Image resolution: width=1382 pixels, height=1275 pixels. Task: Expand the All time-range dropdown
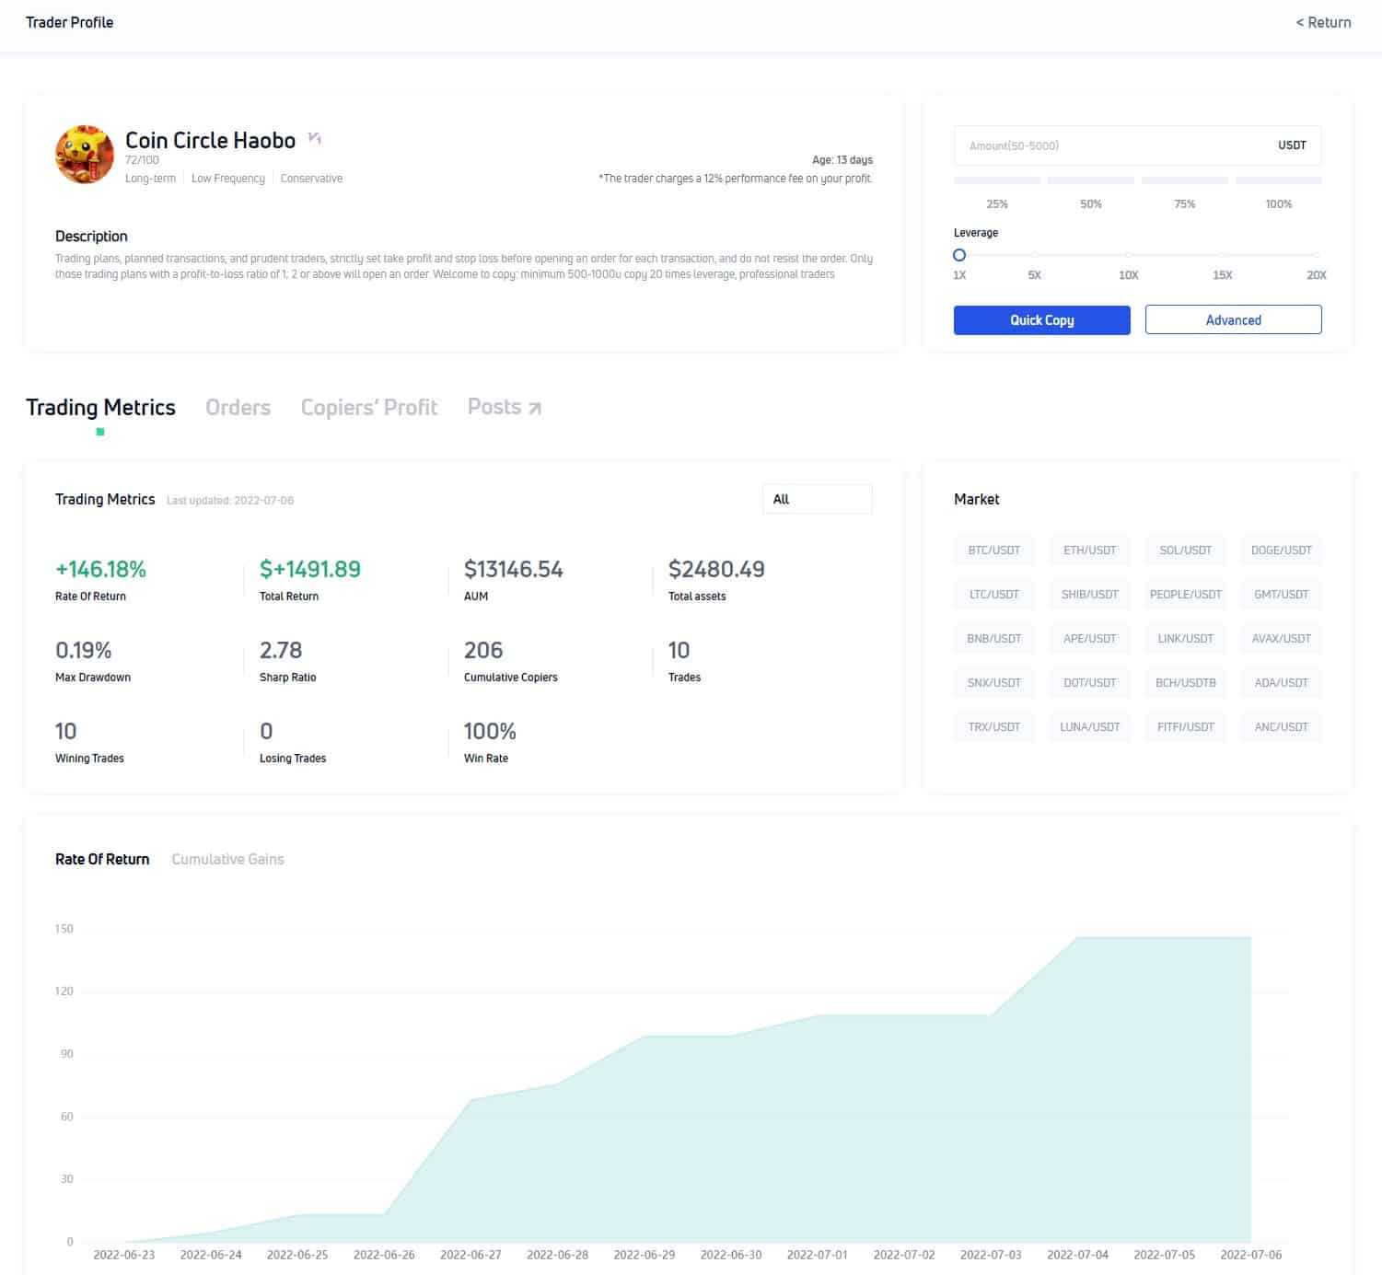[x=817, y=499]
